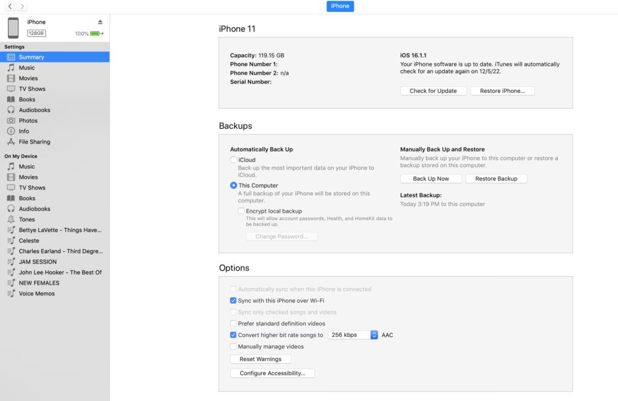Check Prefer standard definition videos

(x=234, y=324)
